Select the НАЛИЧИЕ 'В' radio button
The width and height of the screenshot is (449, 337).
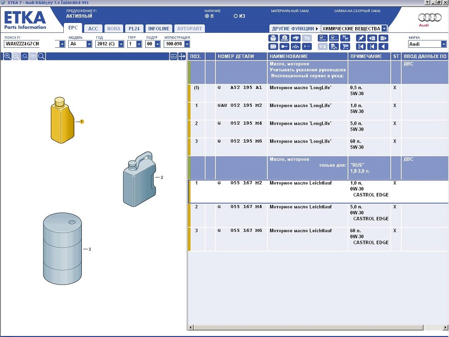(207, 16)
